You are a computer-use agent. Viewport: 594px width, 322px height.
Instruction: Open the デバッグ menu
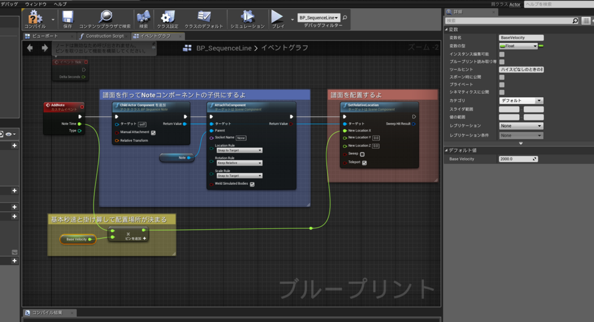9,4
